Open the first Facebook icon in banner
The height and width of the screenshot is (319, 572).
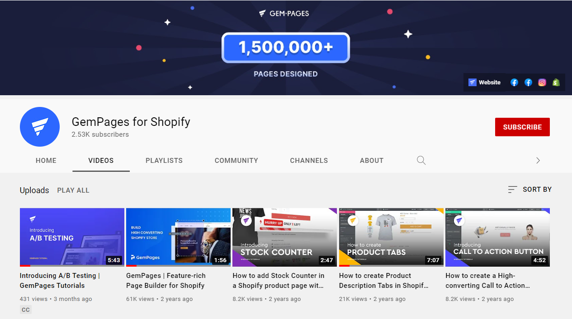point(514,83)
